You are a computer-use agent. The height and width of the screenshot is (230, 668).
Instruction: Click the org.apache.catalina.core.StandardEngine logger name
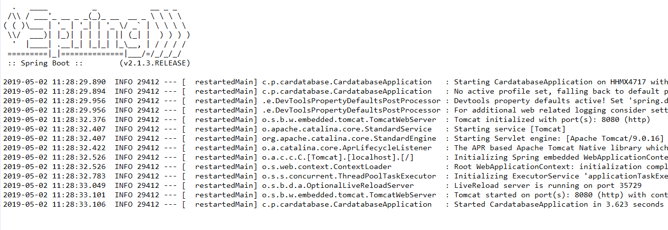click(x=349, y=138)
